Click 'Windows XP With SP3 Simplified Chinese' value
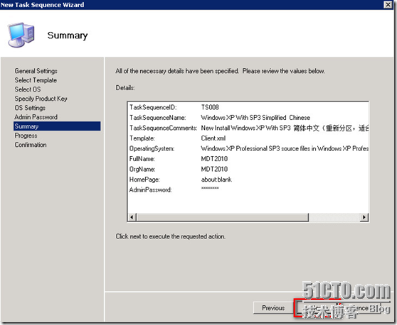 [x=255, y=118]
